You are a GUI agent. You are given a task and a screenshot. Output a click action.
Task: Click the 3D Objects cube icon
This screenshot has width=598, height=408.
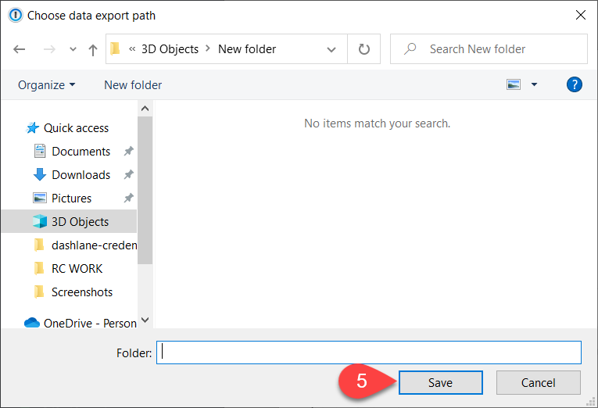40,221
